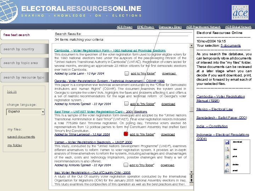Open the my folder link in sidebar

pos(15,145)
